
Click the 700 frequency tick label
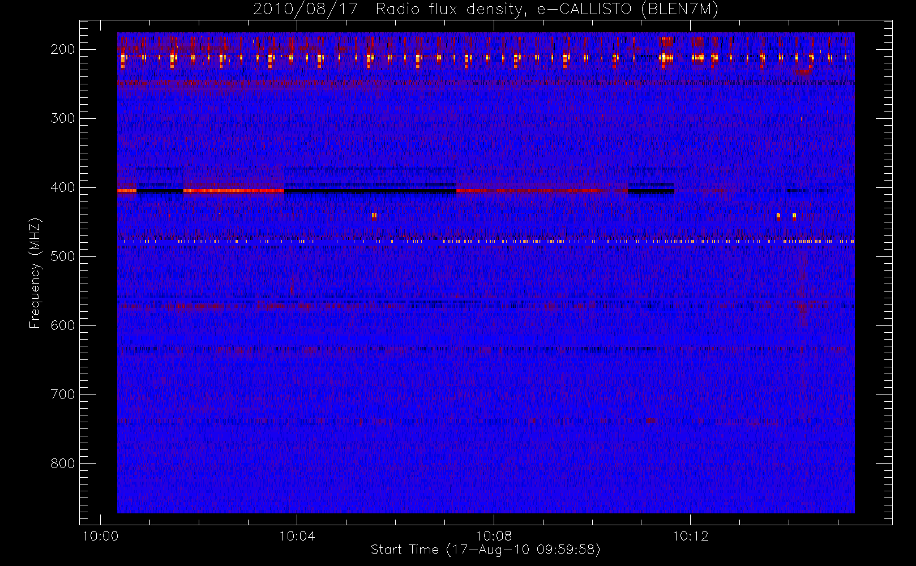[x=62, y=395]
